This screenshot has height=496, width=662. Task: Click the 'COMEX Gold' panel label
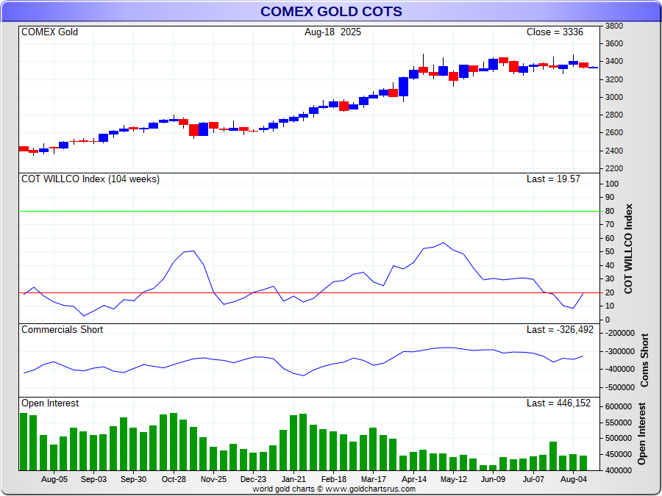coord(49,32)
